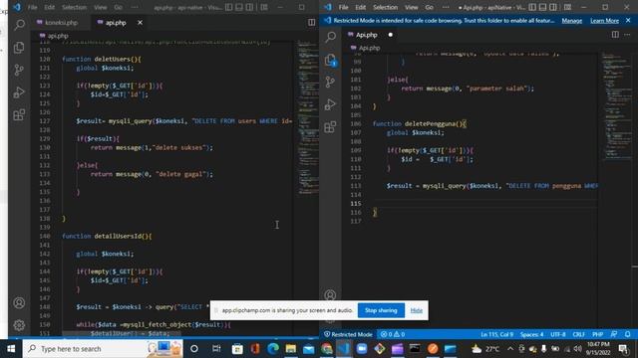Open Explorer in left window activity bar
Screen dimensions: 638x358
19,48
